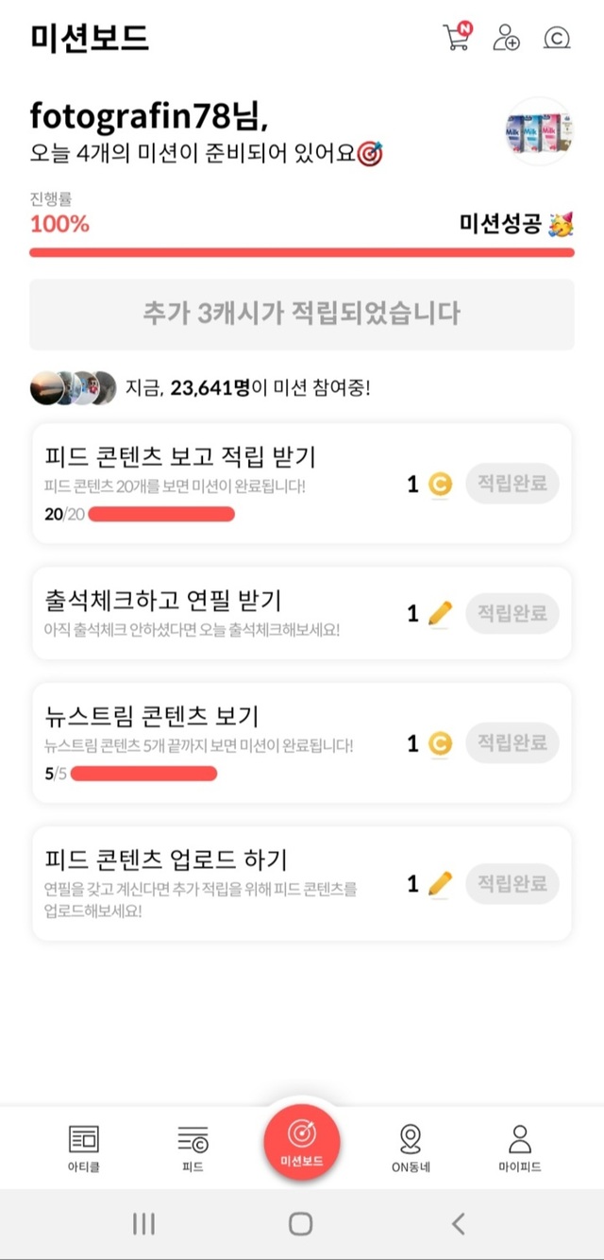This screenshot has height=1260, width=604.
Task: Tap the Android recent apps button
Action: pyautogui.click(x=143, y=1224)
